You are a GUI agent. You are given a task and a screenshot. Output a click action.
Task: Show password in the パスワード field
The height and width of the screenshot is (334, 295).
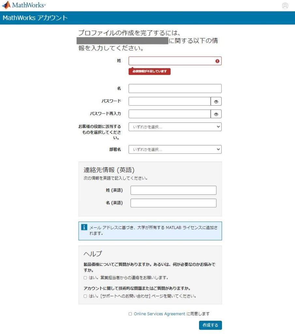pyautogui.click(x=216, y=101)
